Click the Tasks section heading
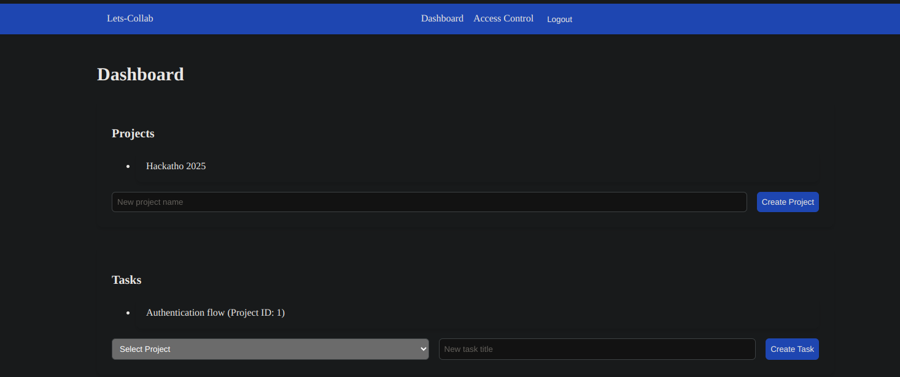 point(126,280)
